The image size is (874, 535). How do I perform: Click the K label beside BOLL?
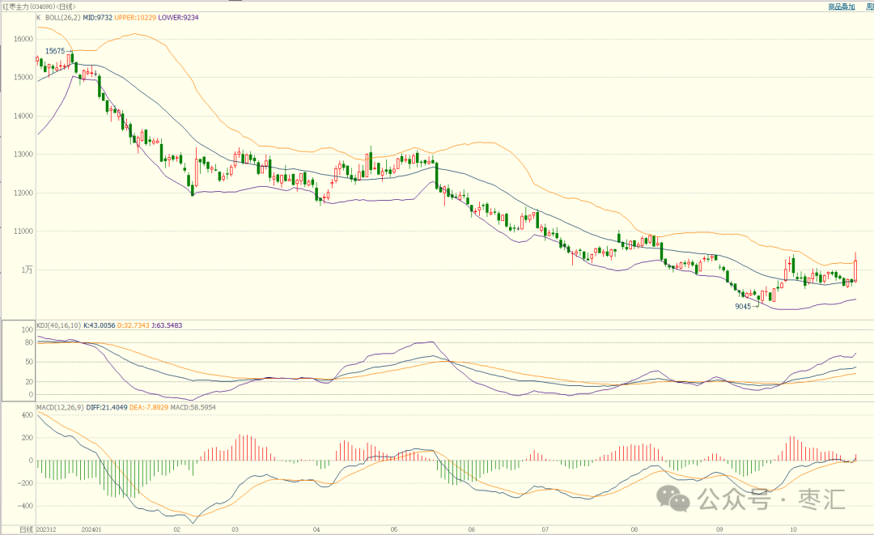(x=39, y=16)
